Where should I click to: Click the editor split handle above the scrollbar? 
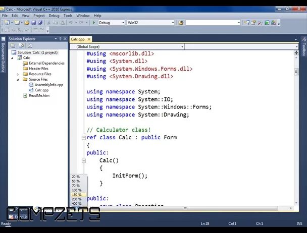point(296,52)
